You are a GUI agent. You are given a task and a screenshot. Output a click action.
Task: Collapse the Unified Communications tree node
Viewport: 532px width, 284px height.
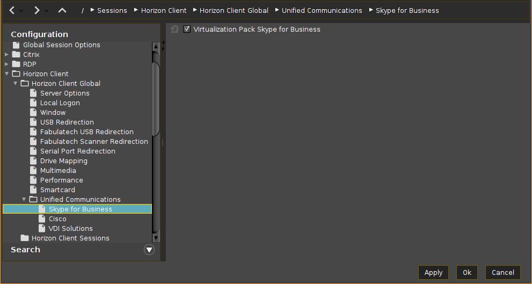(24, 200)
